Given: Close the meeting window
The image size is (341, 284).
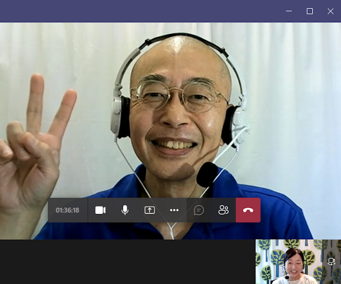Looking at the screenshot, I should [x=330, y=11].
